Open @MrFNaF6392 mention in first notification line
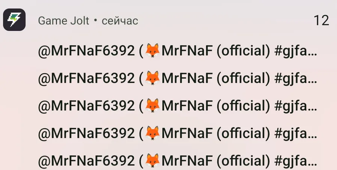 pyautogui.click(x=86, y=51)
